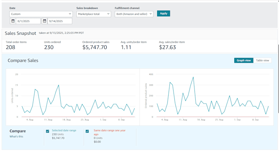Click the Same date range one year ago label
Image resolution: width=279 pixels, height=151 pixels.
click(110, 132)
